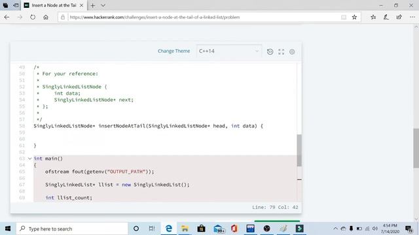Open the editor settings gear

[x=292, y=52]
